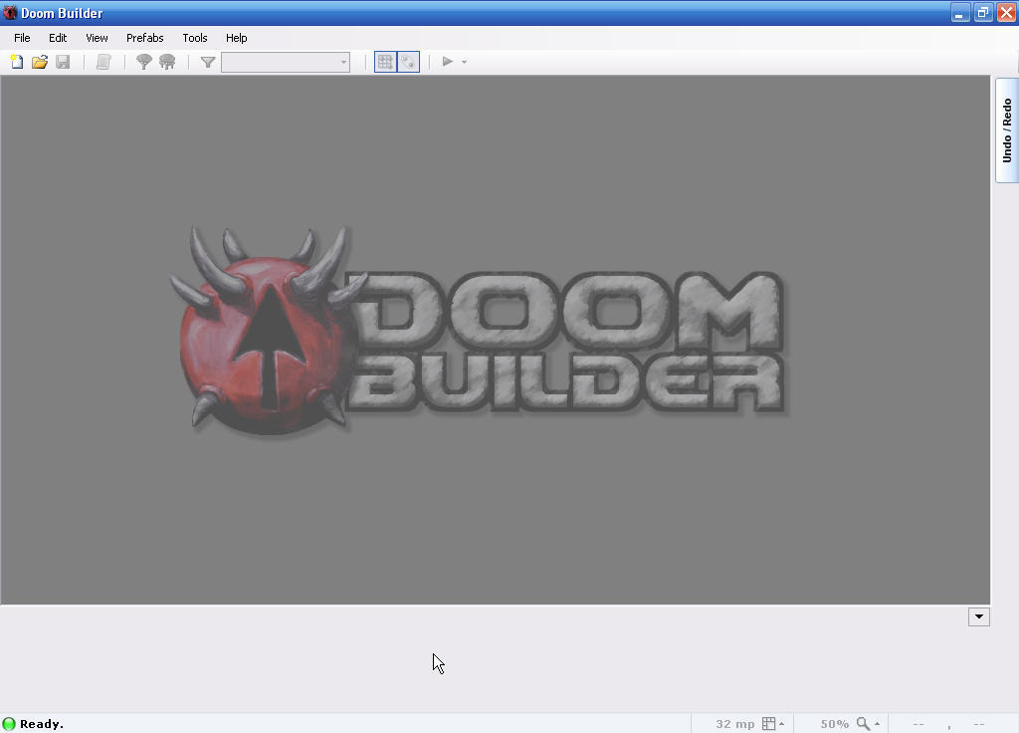
Task: Open the File menu
Action: click(x=22, y=38)
